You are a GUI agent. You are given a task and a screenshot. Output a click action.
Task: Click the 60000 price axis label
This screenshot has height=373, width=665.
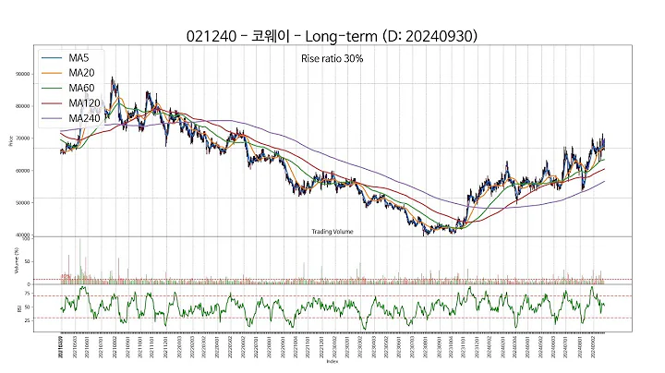23,171
